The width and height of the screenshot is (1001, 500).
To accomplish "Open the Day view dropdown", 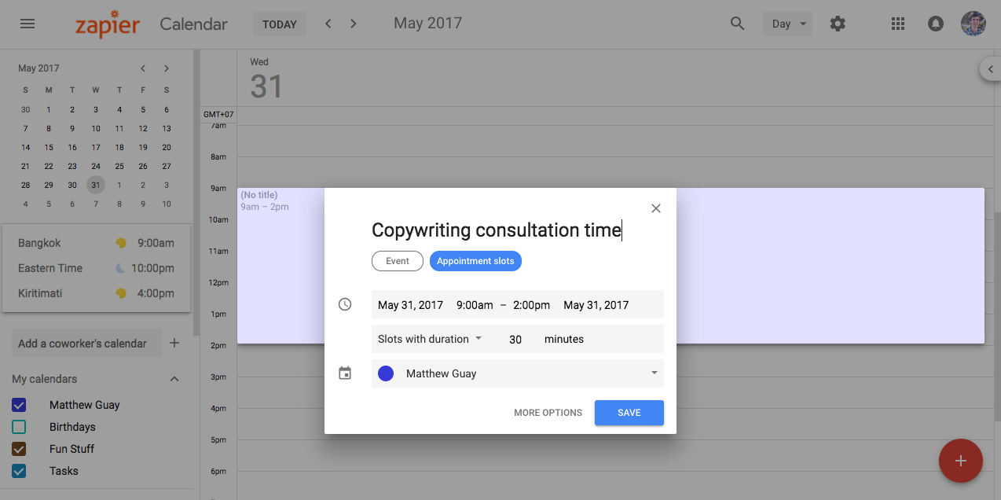I will click(x=787, y=24).
